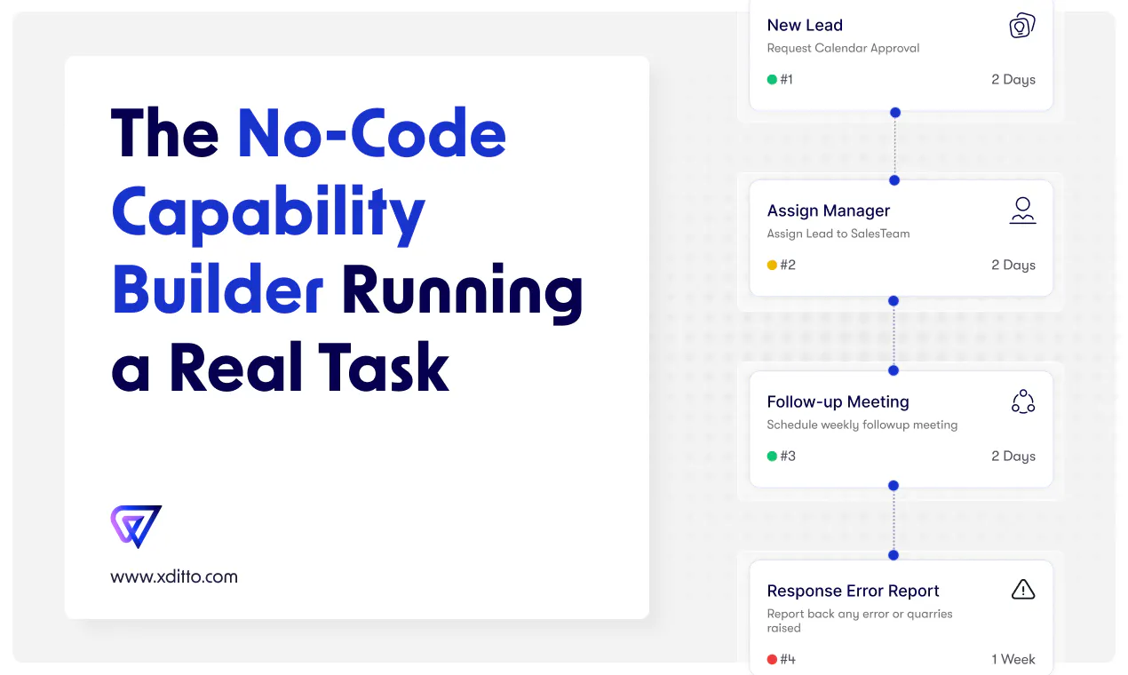The height and width of the screenshot is (675, 1128).
Task: Click the 2 Days duration on Assign Manager
Action: [1013, 265]
